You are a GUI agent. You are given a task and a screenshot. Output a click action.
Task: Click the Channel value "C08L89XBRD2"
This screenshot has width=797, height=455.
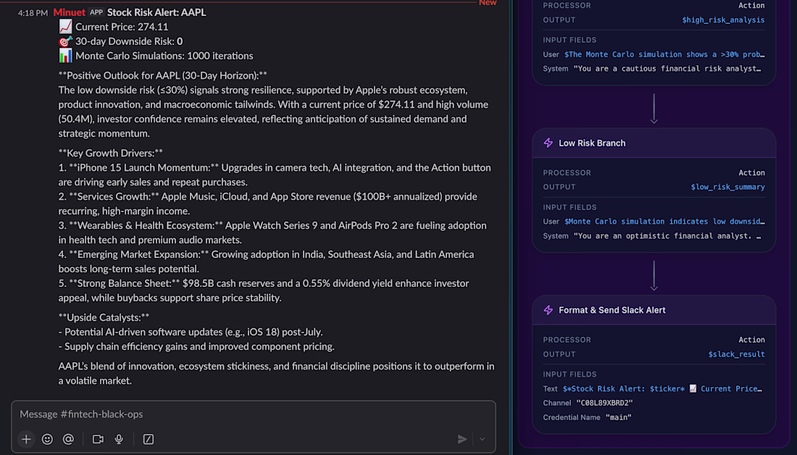(x=603, y=403)
